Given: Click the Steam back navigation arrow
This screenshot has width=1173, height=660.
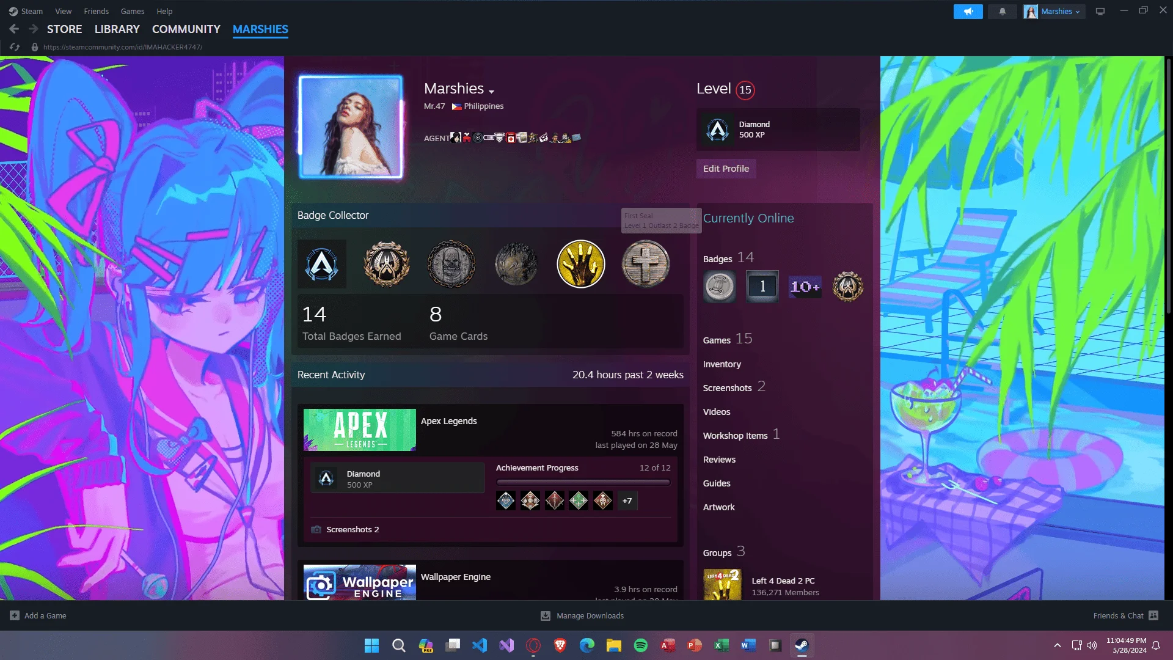Looking at the screenshot, I should coord(14,29).
